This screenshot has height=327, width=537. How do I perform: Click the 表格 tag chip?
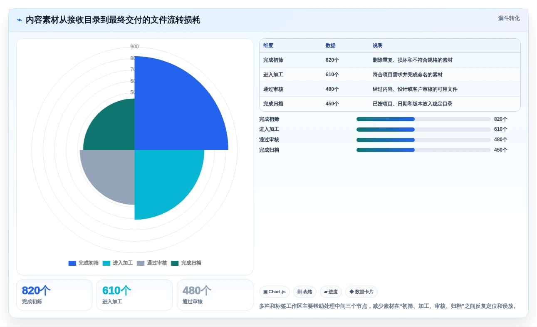pyautogui.click(x=305, y=292)
